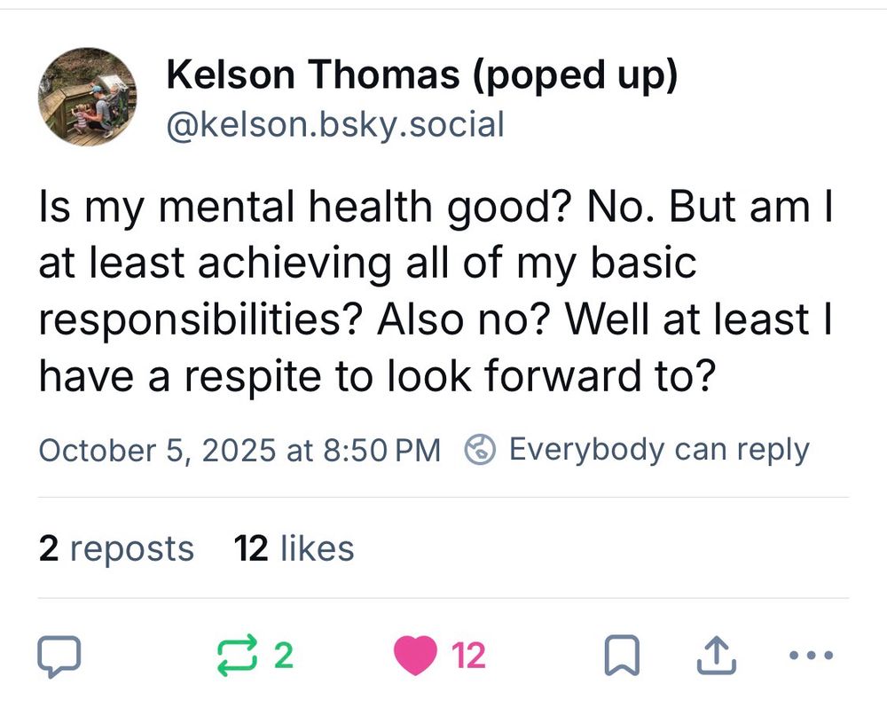Click the pink like count 12
Screen dimensions: 887x708
(x=468, y=656)
